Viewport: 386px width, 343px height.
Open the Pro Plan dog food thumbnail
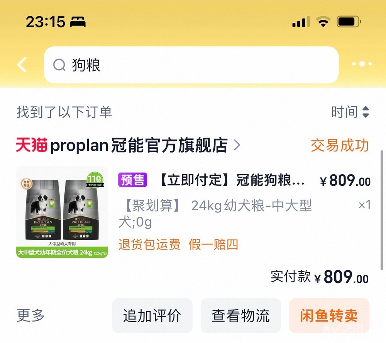point(62,212)
